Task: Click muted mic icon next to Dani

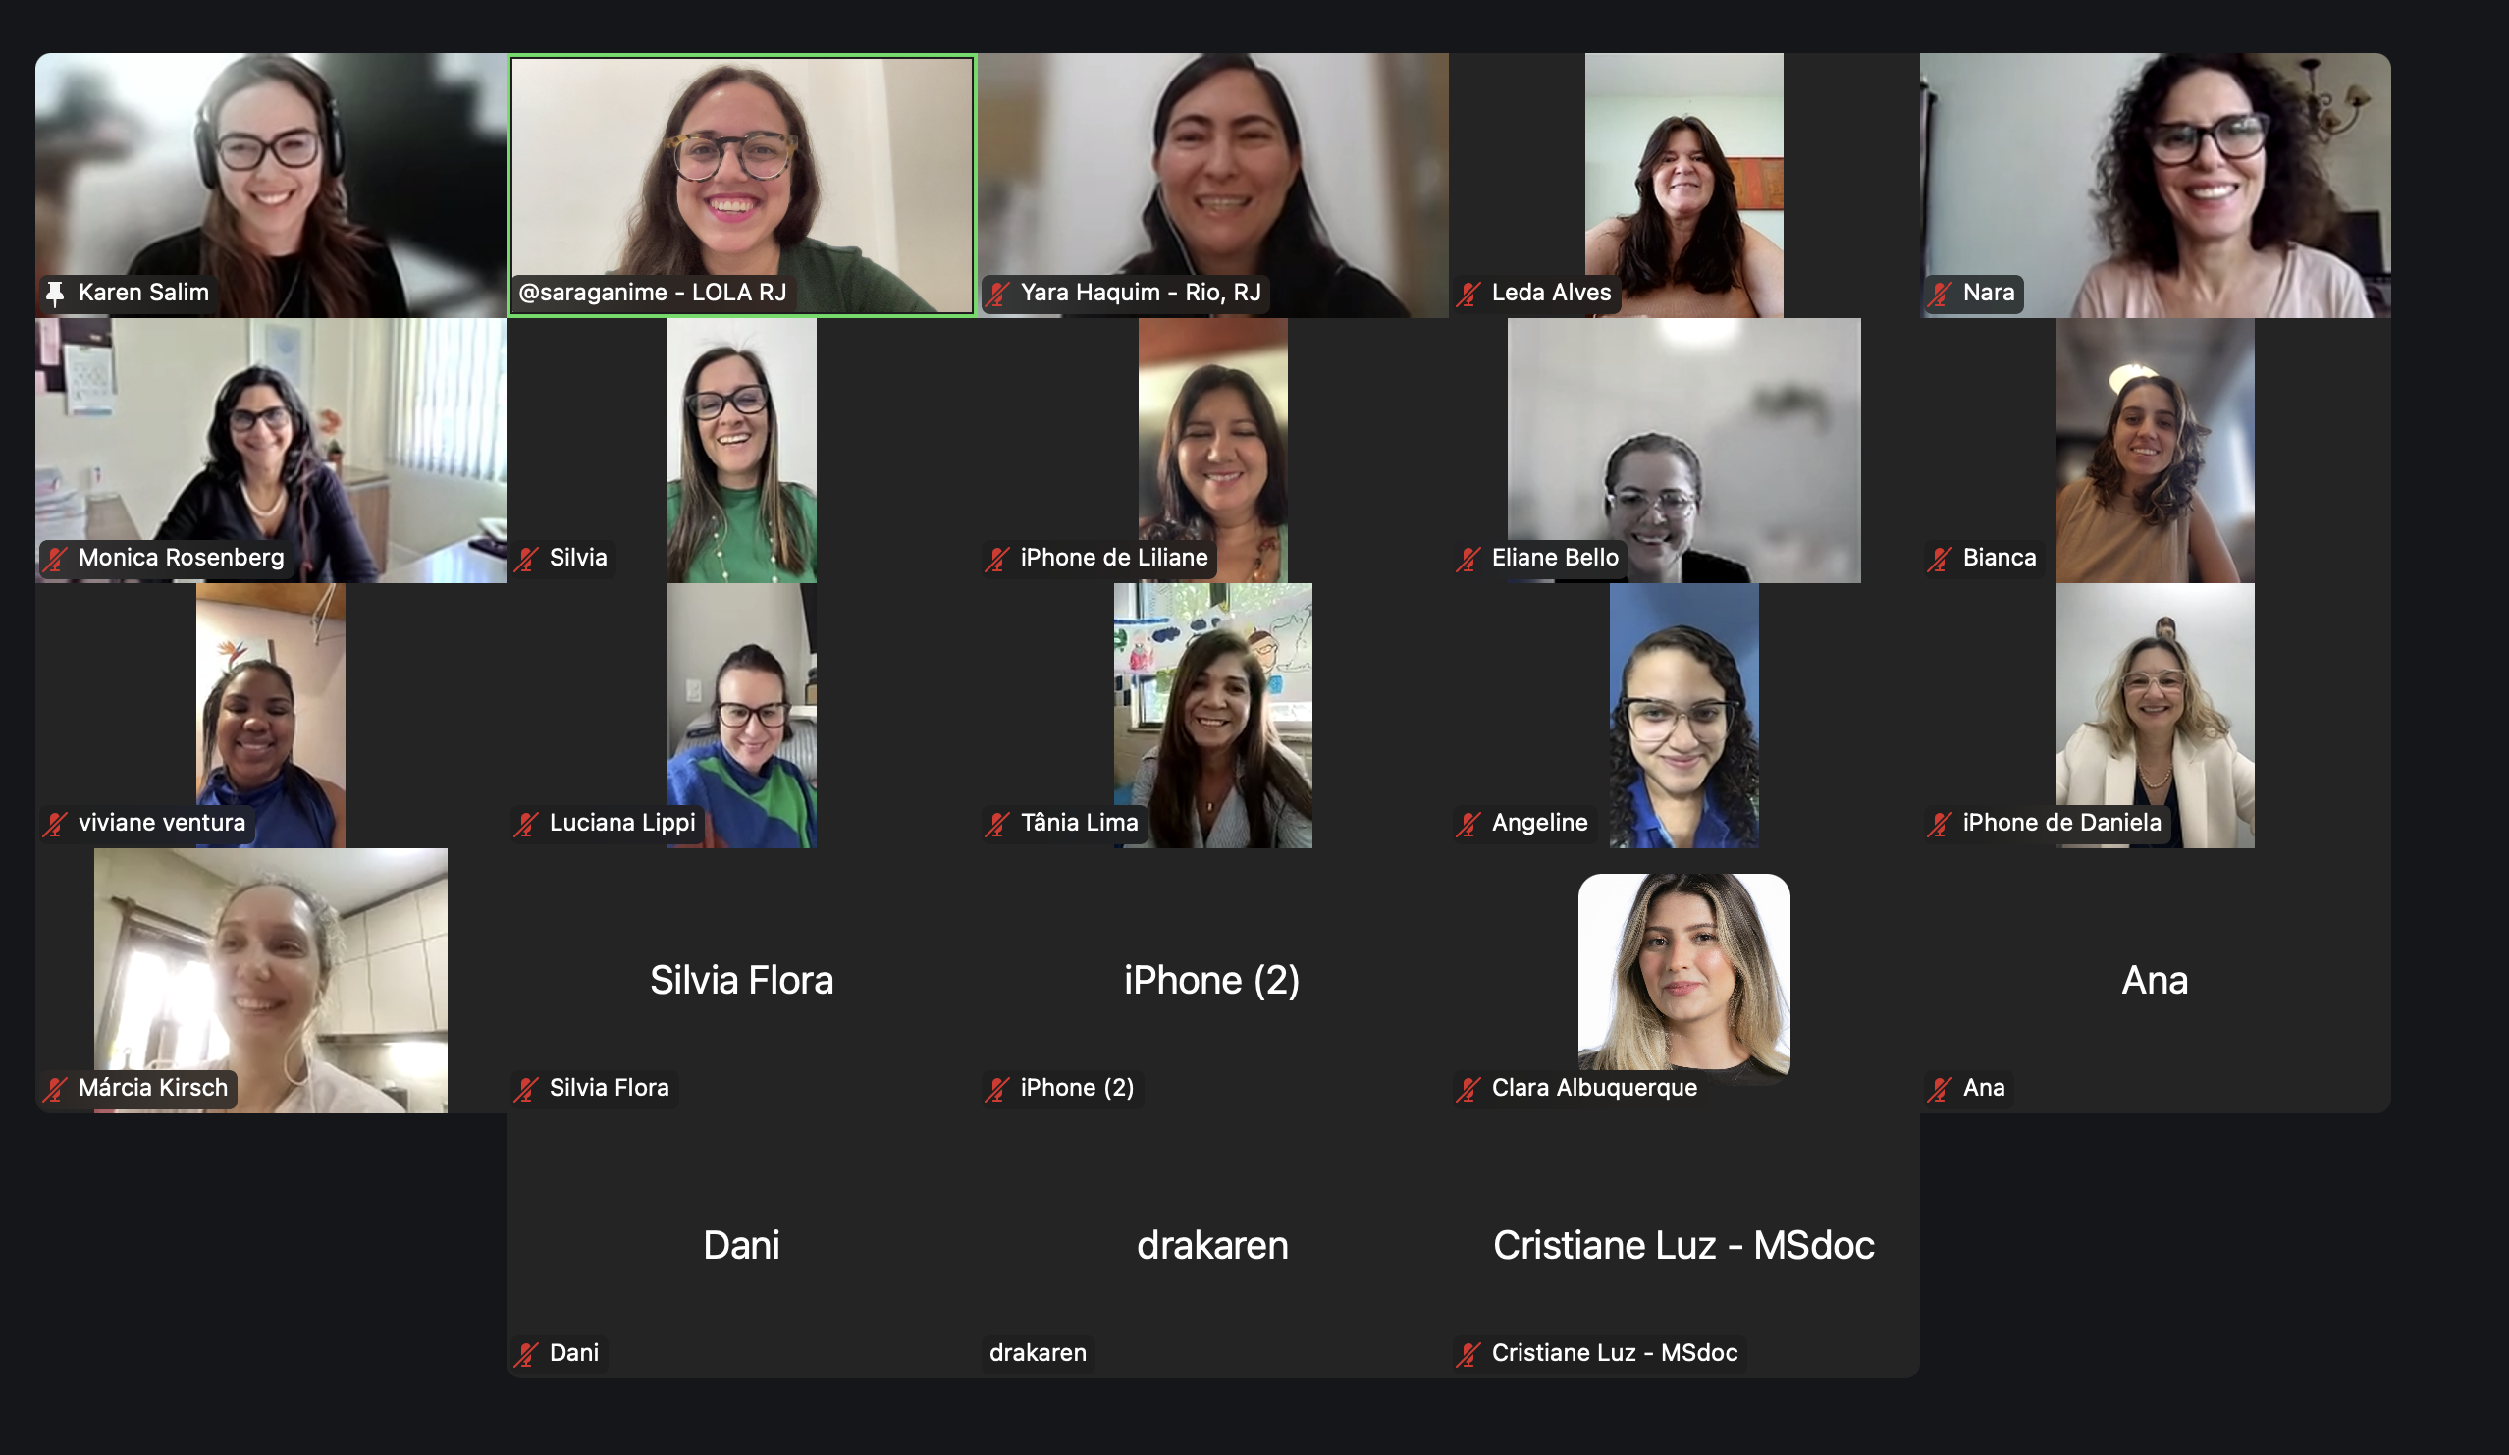Action: click(x=526, y=1353)
